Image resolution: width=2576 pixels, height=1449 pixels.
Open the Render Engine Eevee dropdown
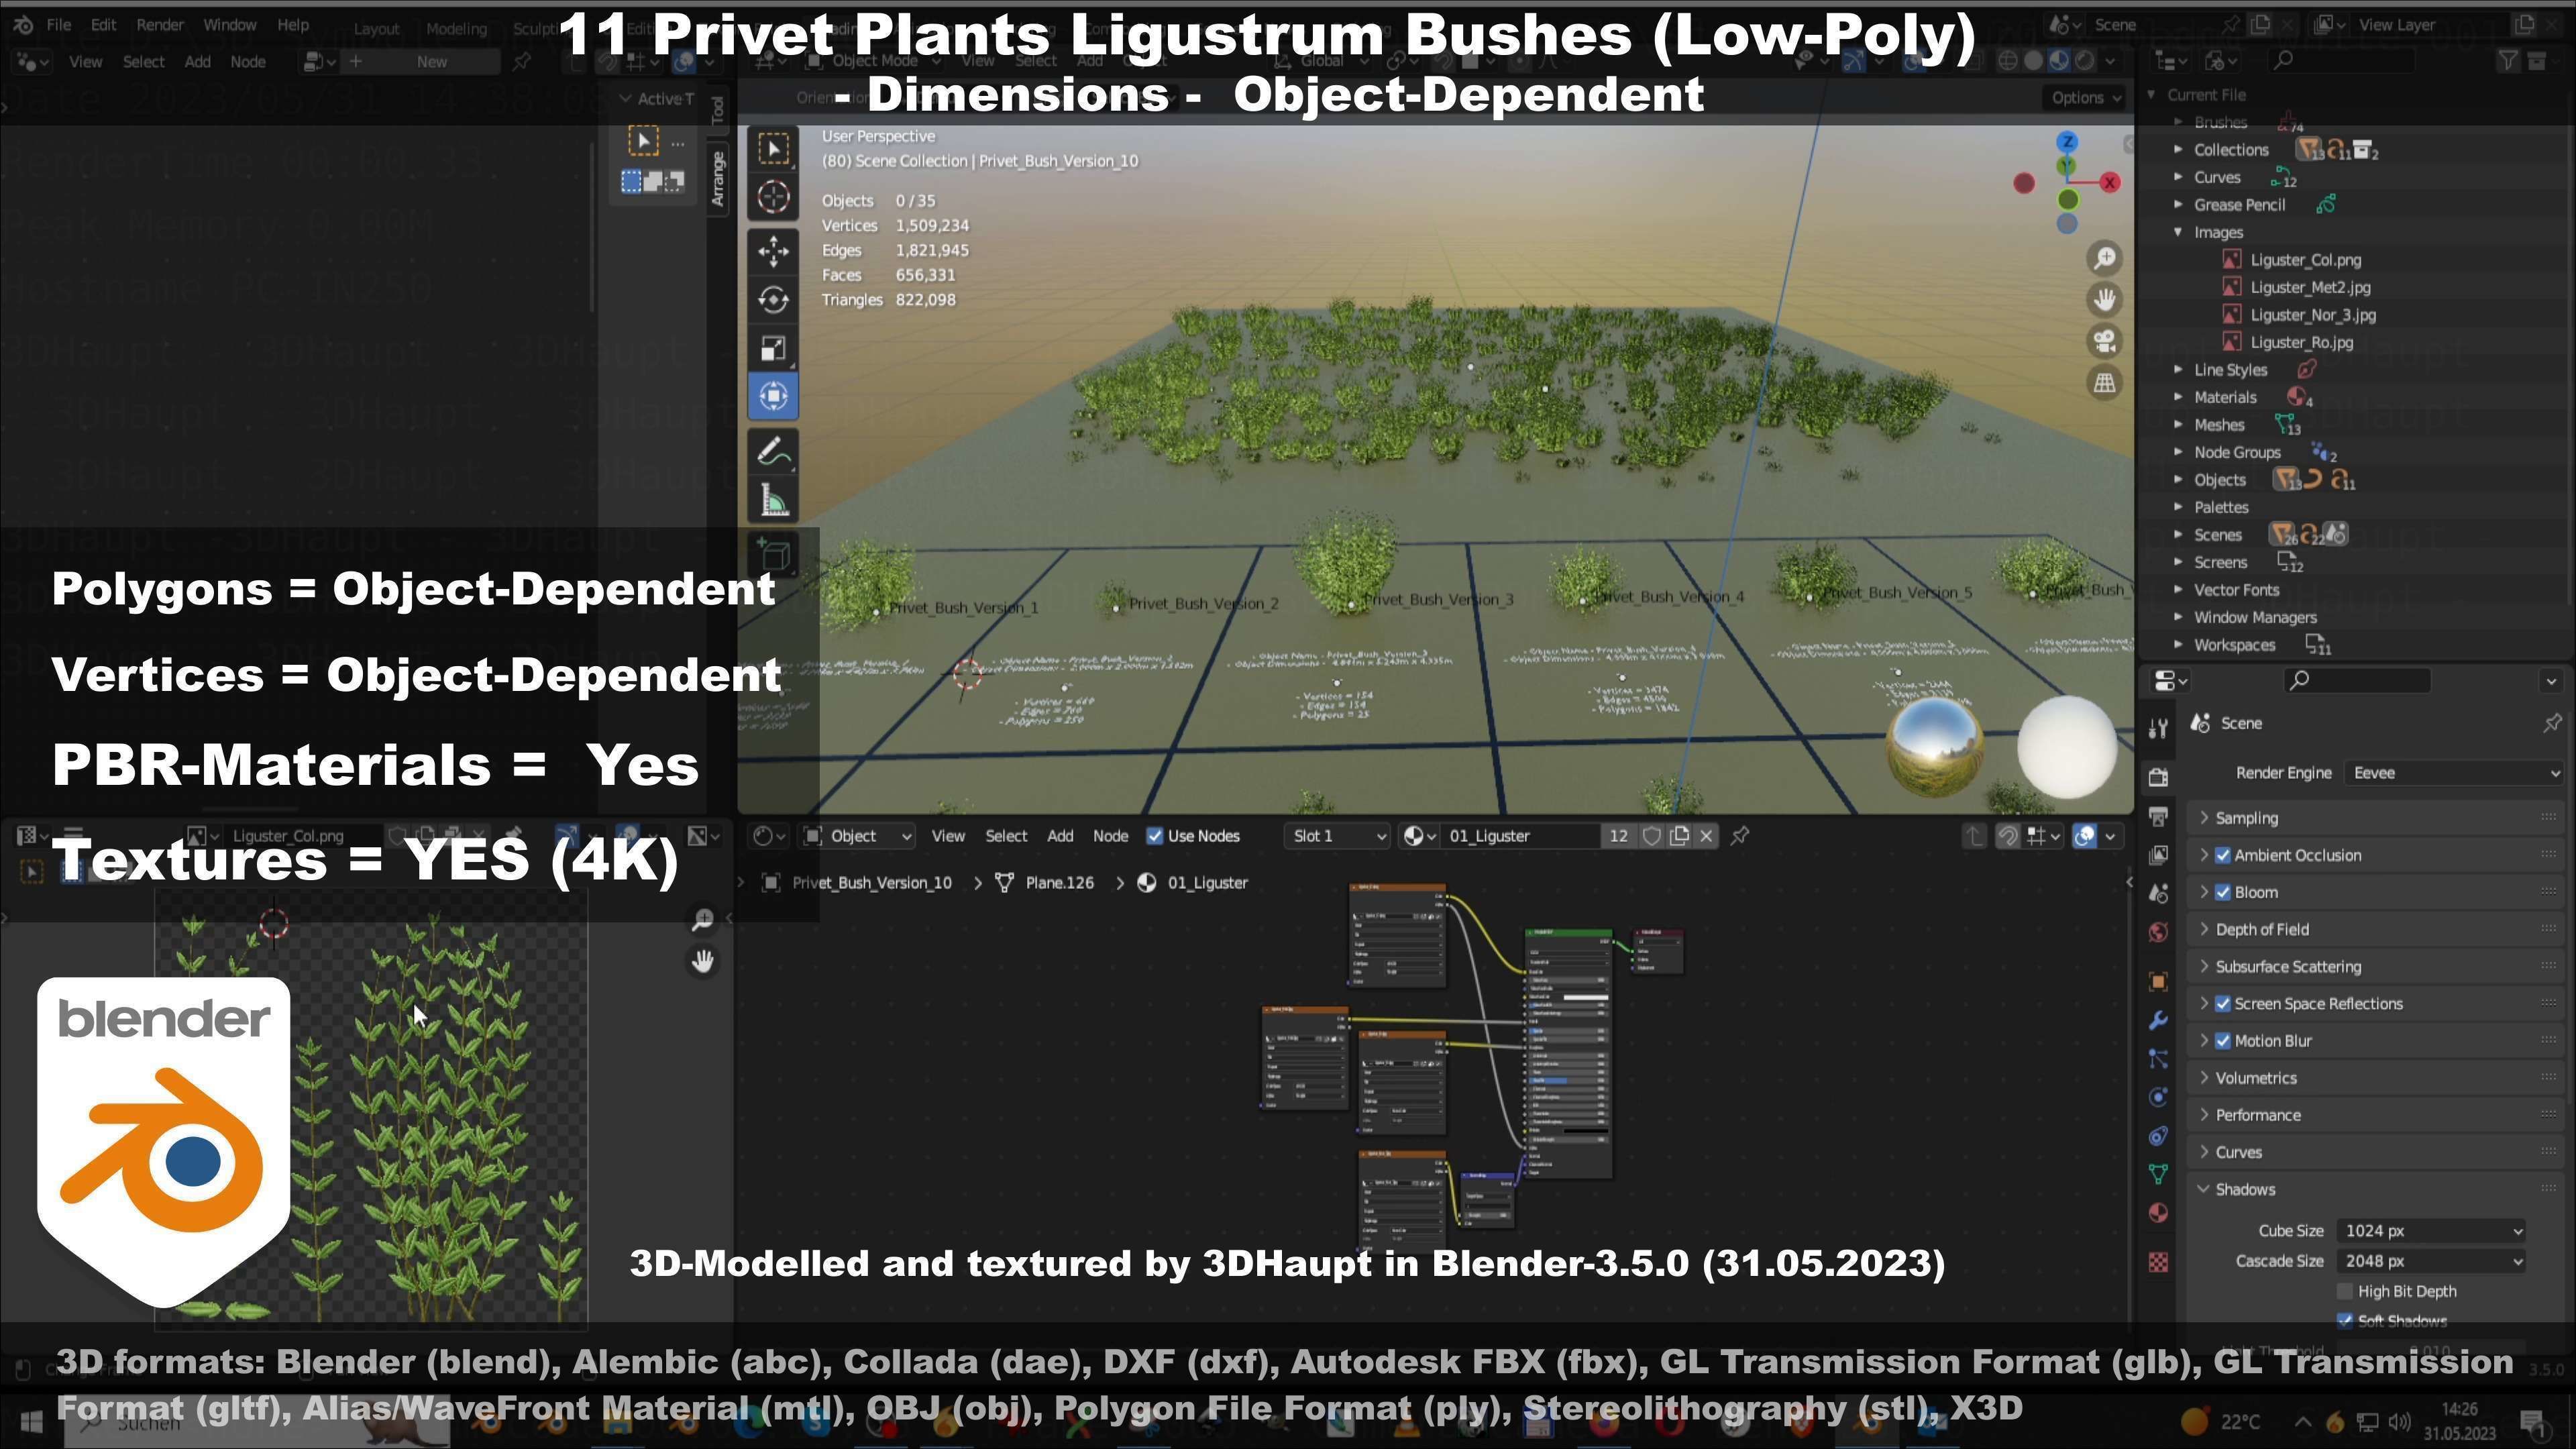tap(2454, 773)
